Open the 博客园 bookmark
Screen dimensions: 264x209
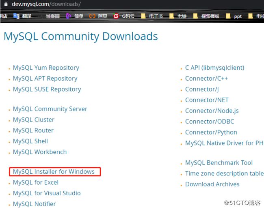point(53,16)
